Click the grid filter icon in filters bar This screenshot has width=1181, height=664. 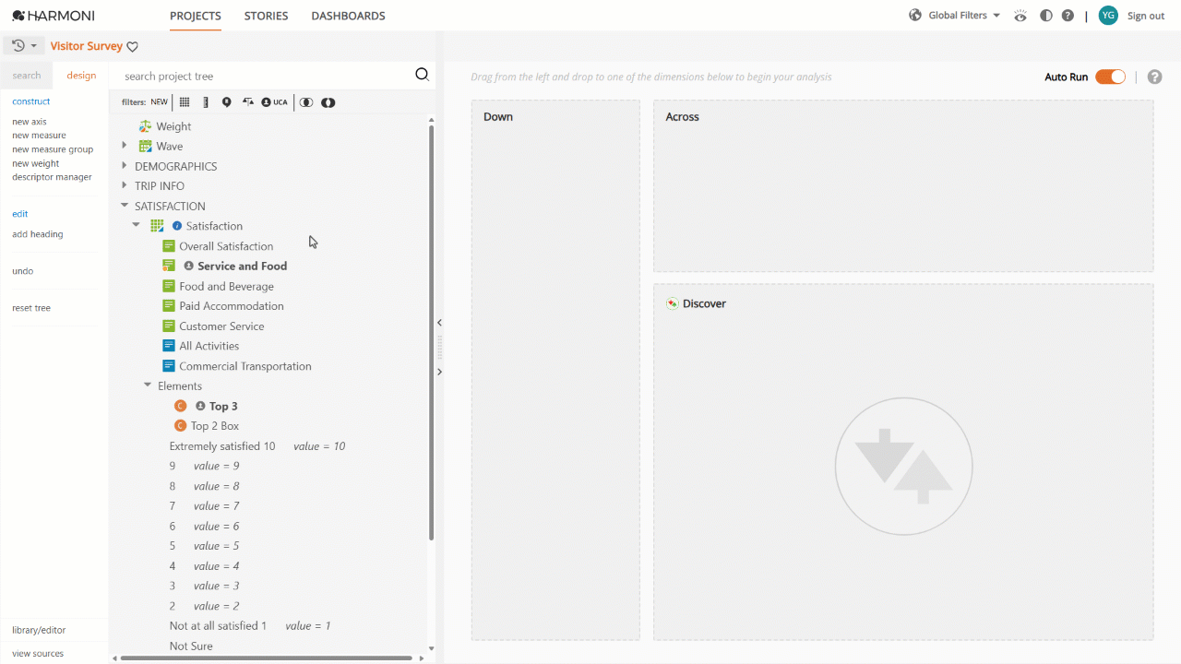(185, 102)
